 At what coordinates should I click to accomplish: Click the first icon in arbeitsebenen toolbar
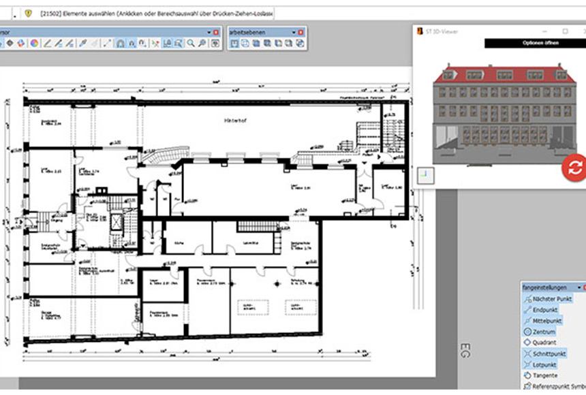(x=234, y=44)
